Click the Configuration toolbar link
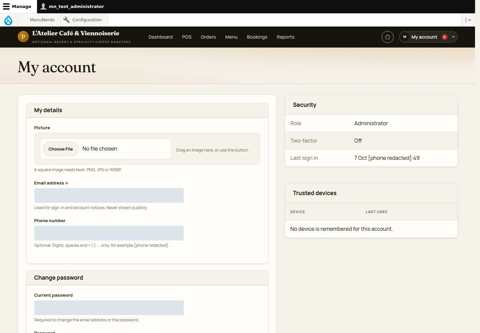This screenshot has width=480, height=333. [84, 20]
